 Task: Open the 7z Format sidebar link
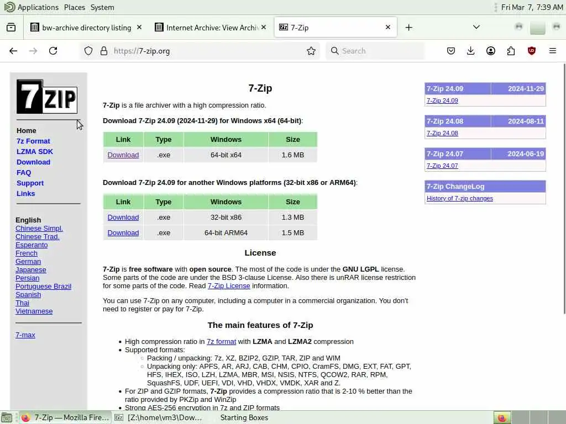(x=33, y=141)
